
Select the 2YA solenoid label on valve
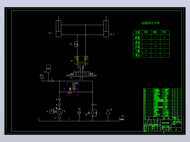tap(95, 75)
